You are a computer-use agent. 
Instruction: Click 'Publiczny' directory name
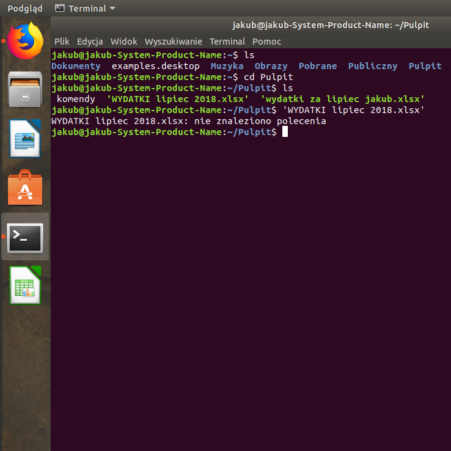point(373,66)
